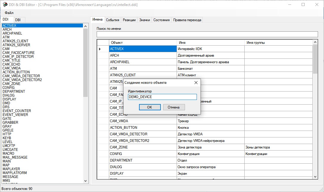Open the Файл menu
Screen dimensions: 324x192
9,13
